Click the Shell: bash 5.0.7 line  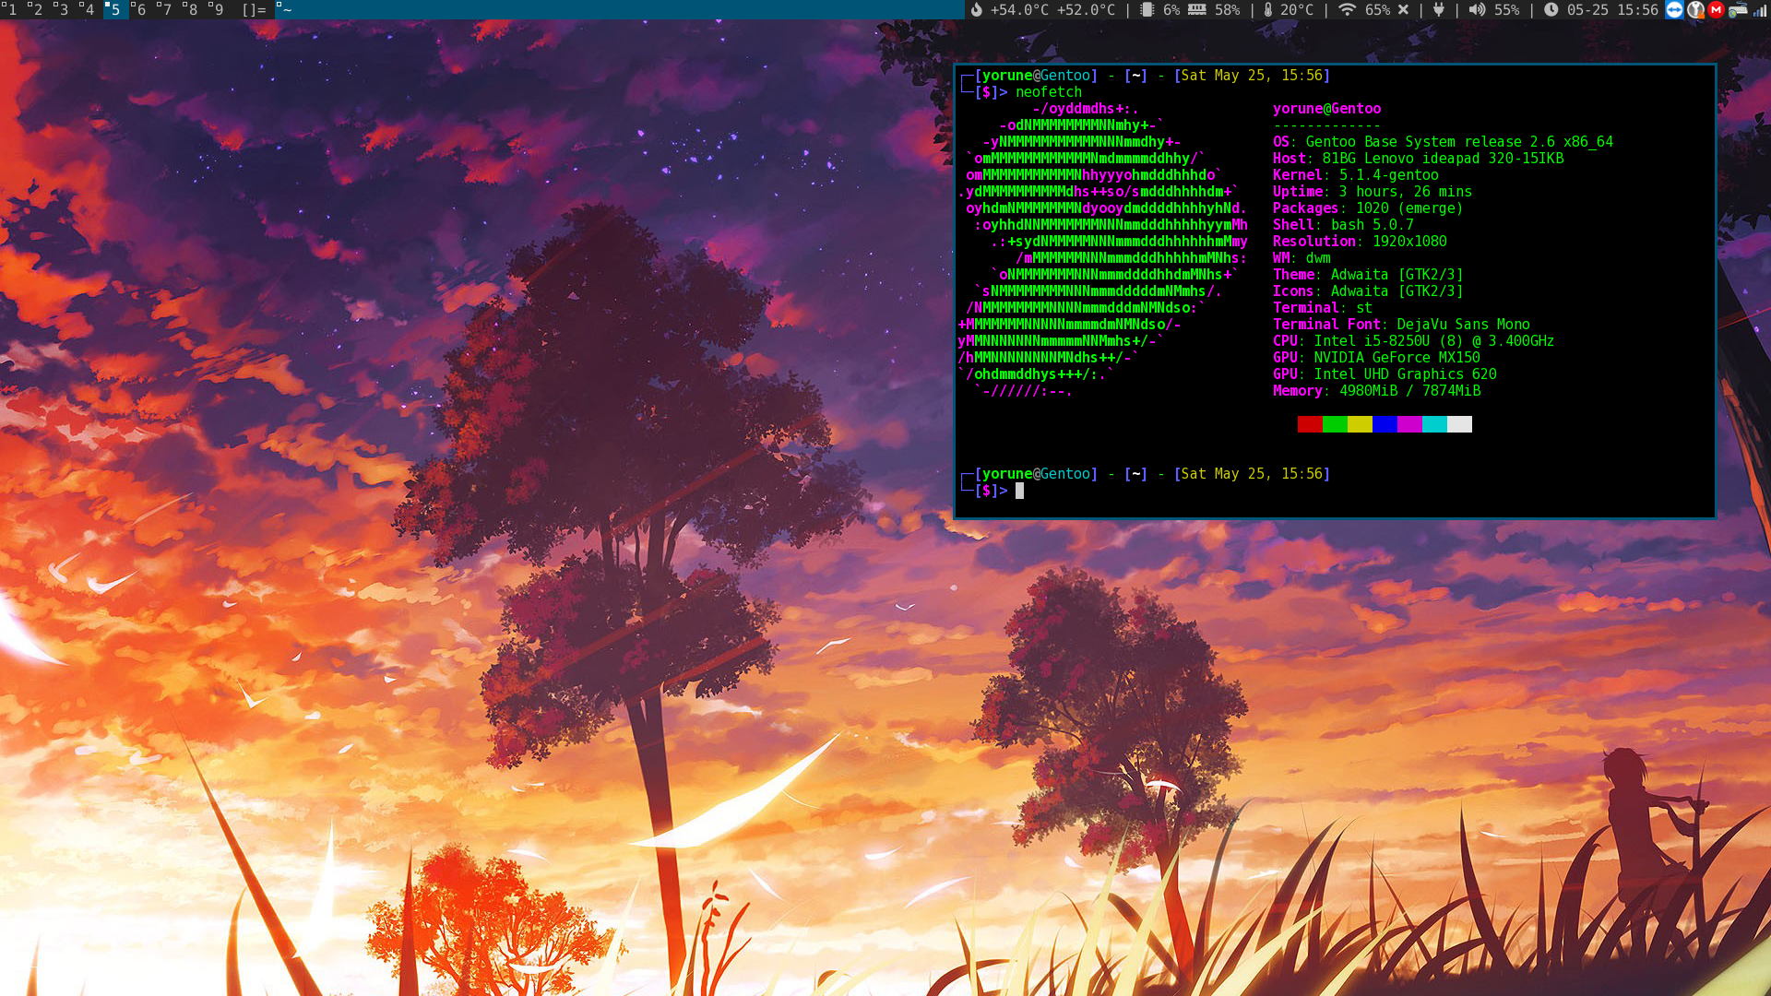(x=1343, y=225)
